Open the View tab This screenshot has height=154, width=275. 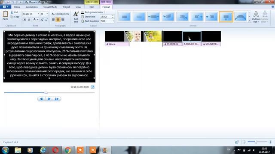[78, 7]
